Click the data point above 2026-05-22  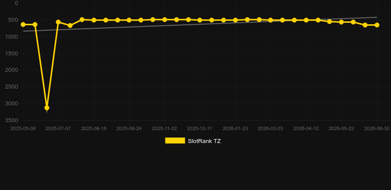point(342,22)
